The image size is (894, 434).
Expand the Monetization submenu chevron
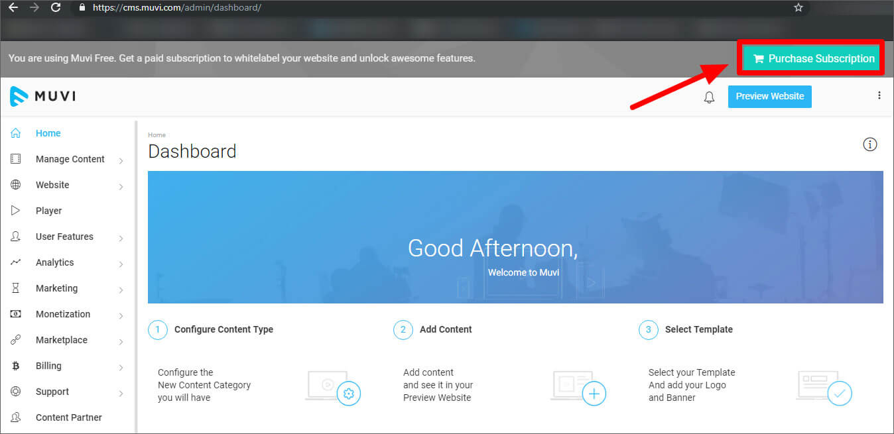point(121,315)
